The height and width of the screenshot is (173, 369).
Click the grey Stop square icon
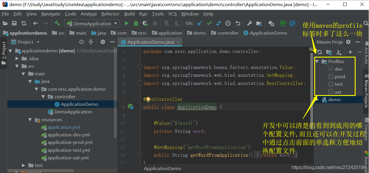pyautogui.click(x=155, y=24)
